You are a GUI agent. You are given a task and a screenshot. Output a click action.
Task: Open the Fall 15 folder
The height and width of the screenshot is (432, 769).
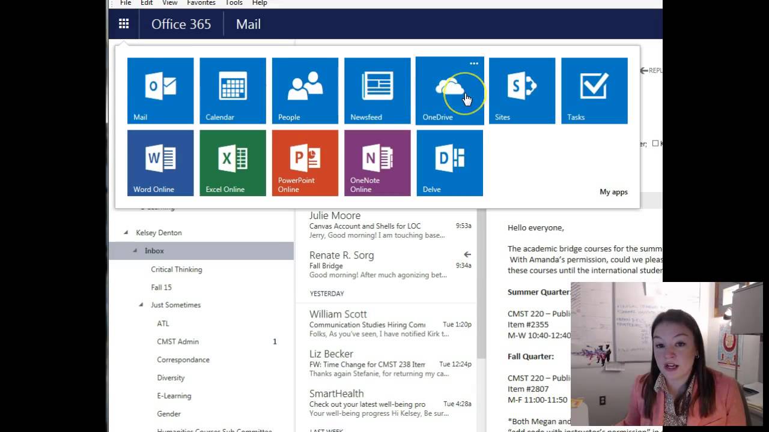[161, 287]
